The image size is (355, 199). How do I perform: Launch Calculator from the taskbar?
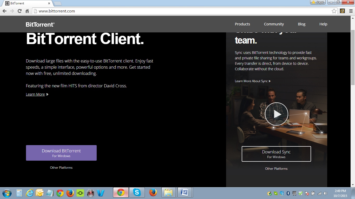[19, 193]
